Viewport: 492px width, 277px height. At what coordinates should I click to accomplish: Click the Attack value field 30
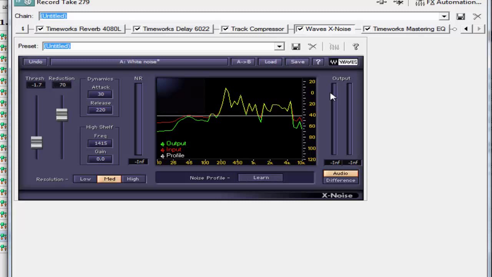pos(101,94)
